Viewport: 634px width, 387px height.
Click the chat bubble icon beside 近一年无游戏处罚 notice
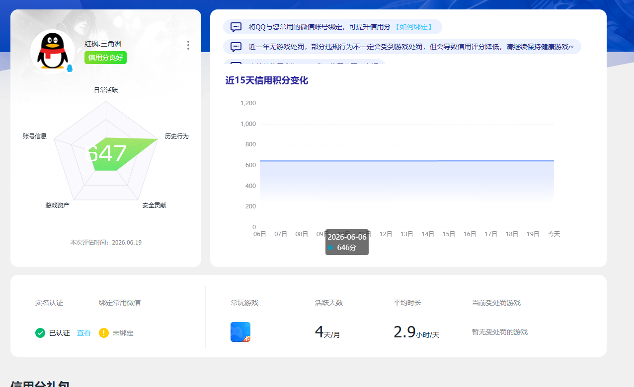[236, 47]
